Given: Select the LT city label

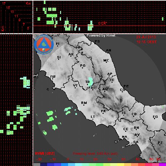Looking at the screenshot, I should [93, 117].
